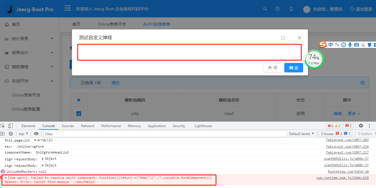Open the Sogou soft keyboard icon
Image resolution: width=376 pixels, height=188 pixels.
[x=357, y=45]
